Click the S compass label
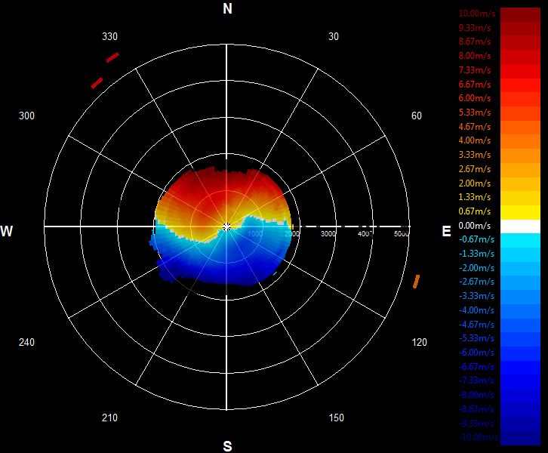 click(227, 446)
